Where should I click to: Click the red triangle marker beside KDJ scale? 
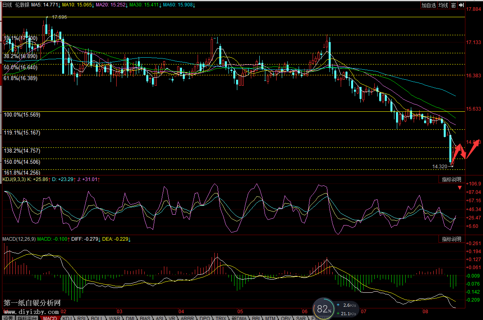[x=459, y=192]
